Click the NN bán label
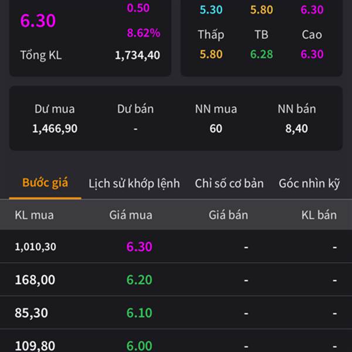352x352 pixels. tap(297, 109)
